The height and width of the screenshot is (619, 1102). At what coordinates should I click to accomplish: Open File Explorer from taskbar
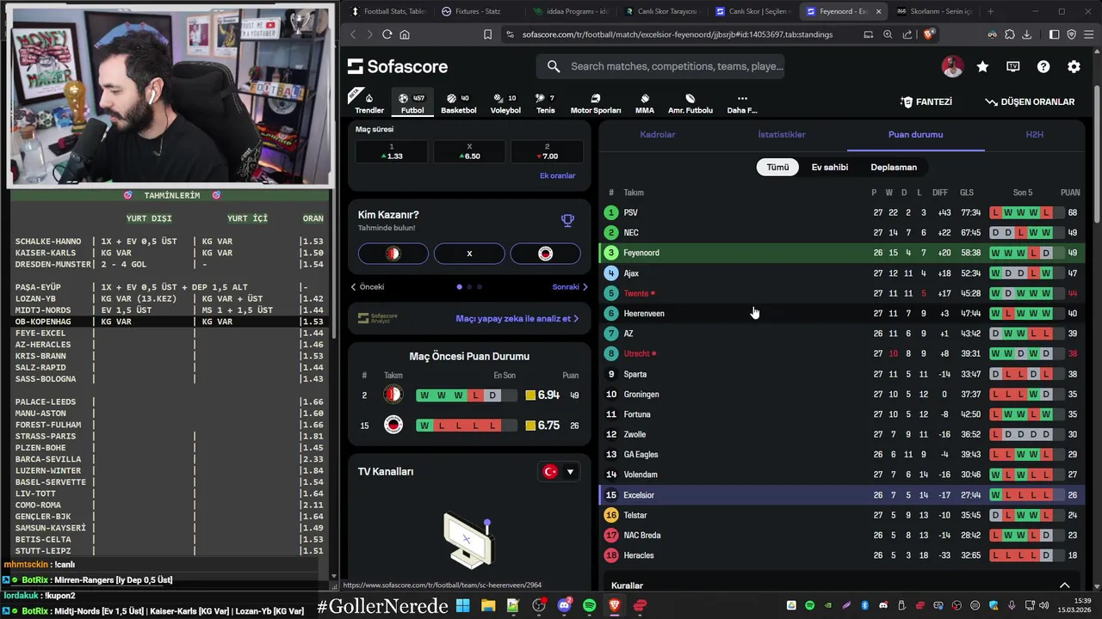[x=488, y=605]
